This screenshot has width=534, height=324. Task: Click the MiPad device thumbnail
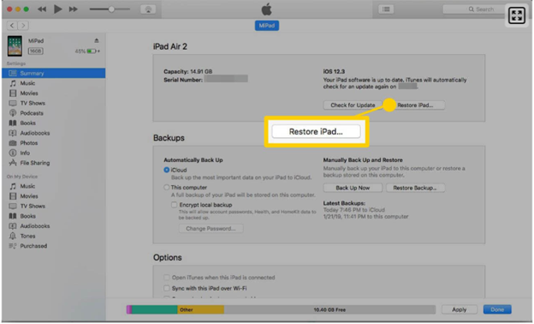(15, 46)
